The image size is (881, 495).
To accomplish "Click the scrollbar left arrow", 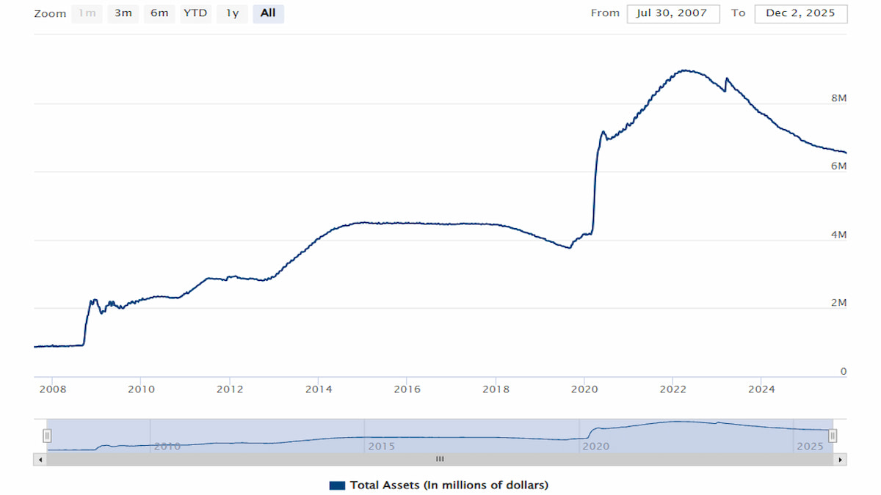I will coord(40,459).
